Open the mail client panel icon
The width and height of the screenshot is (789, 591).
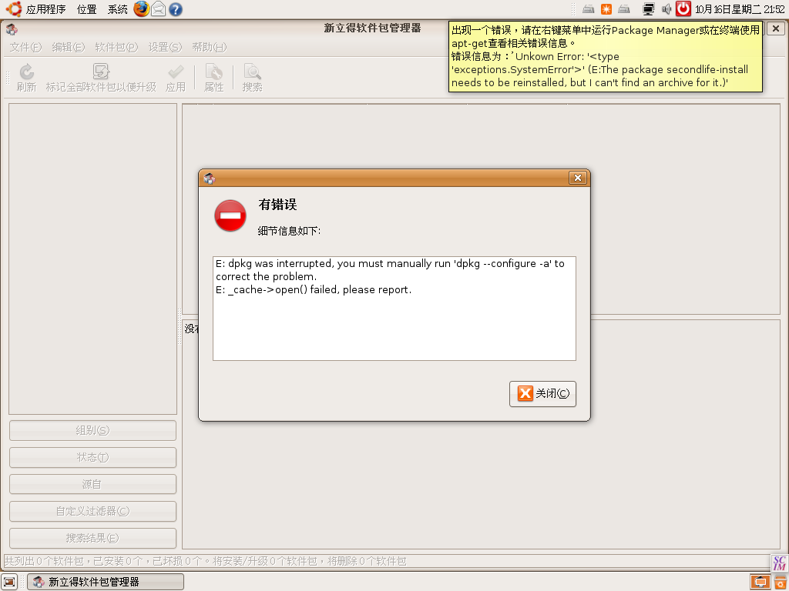click(159, 9)
